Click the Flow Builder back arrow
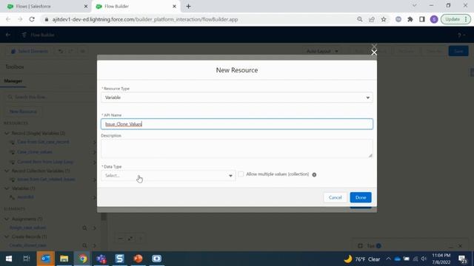 pos(8,35)
